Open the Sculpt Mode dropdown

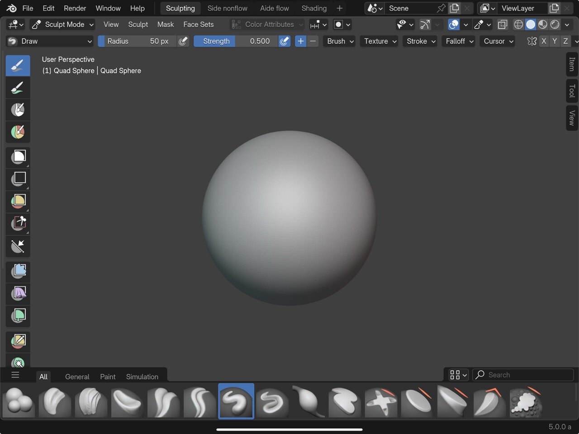[63, 24]
